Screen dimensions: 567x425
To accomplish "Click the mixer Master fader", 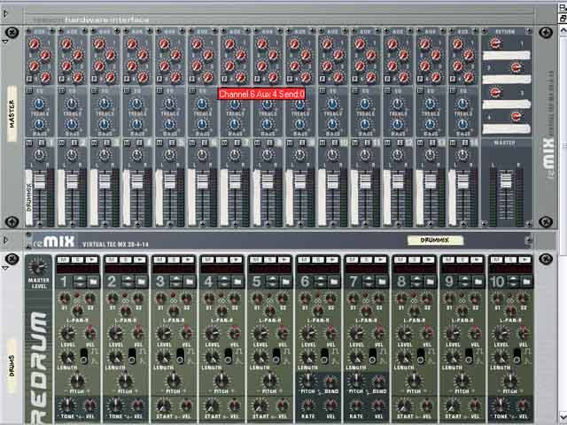I will tap(506, 181).
